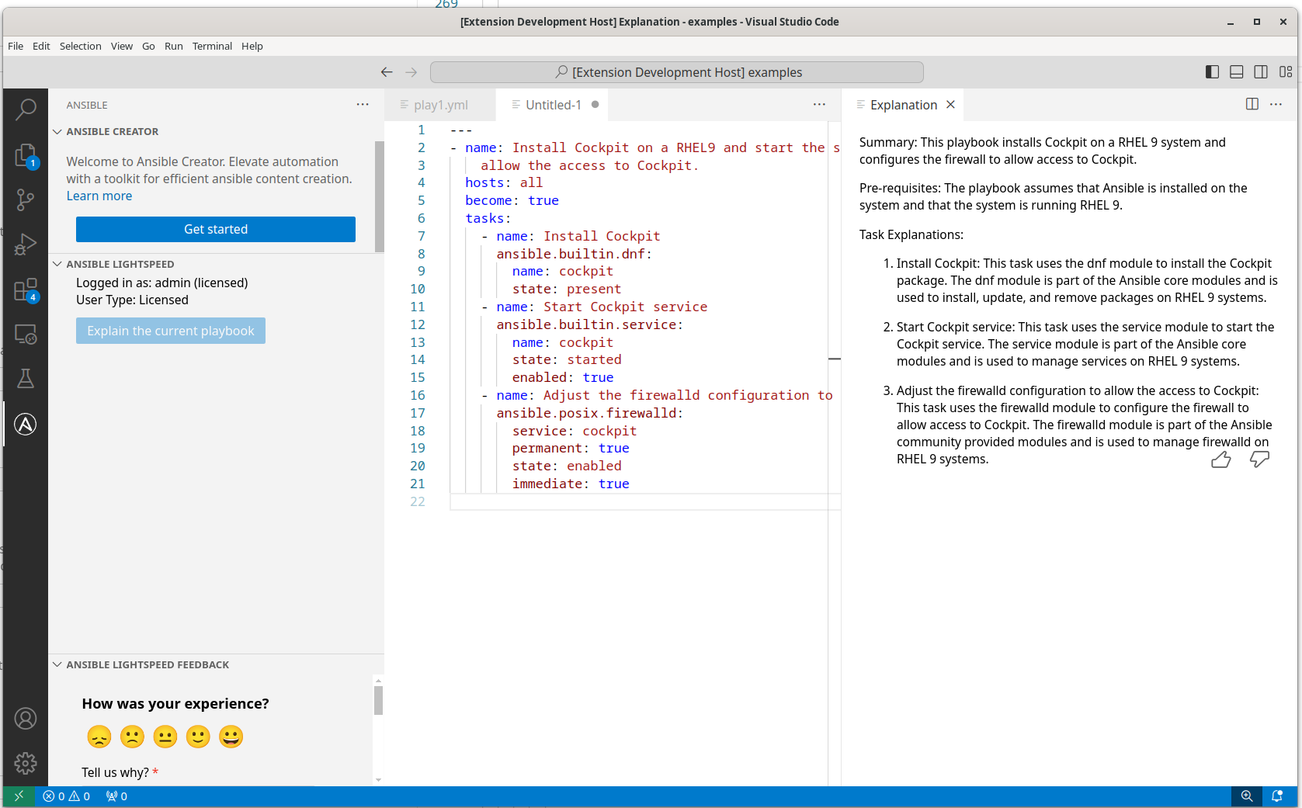Open the Extensions view

(26, 290)
